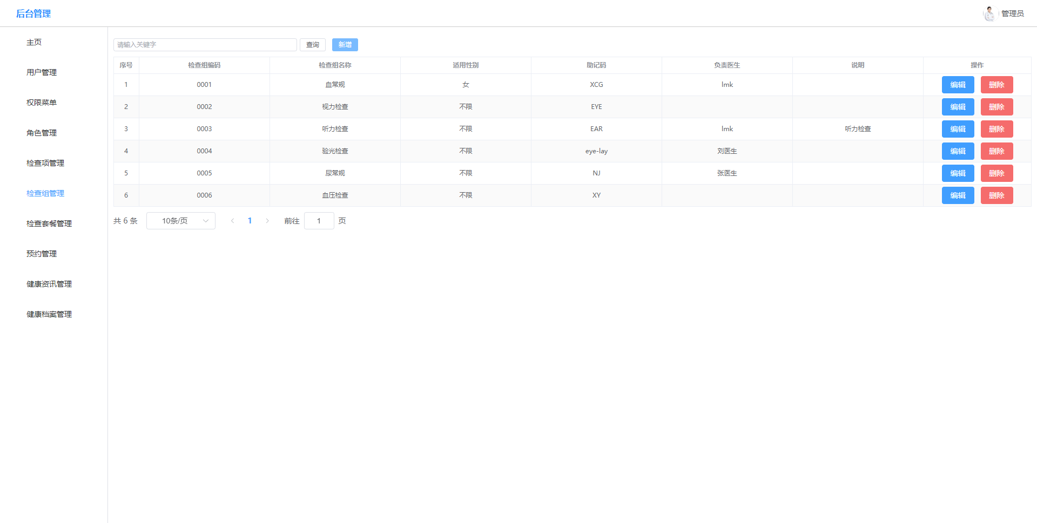Click the 后台管理 title link
The height and width of the screenshot is (523, 1037).
(x=33, y=13)
